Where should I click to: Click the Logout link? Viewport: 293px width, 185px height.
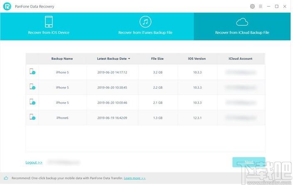tap(34, 162)
